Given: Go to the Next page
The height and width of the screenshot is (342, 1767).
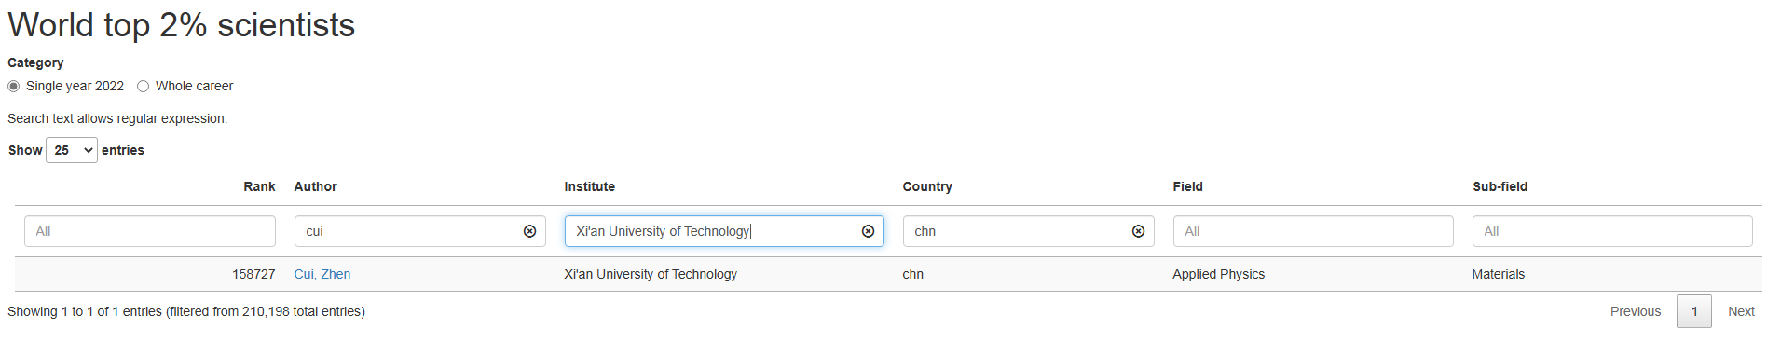Looking at the screenshot, I should pos(1741,311).
